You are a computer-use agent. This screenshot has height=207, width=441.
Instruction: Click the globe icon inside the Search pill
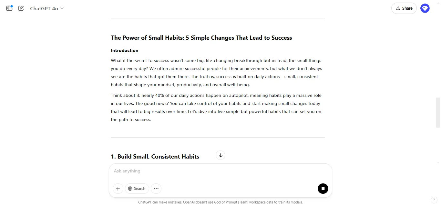(x=130, y=189)
